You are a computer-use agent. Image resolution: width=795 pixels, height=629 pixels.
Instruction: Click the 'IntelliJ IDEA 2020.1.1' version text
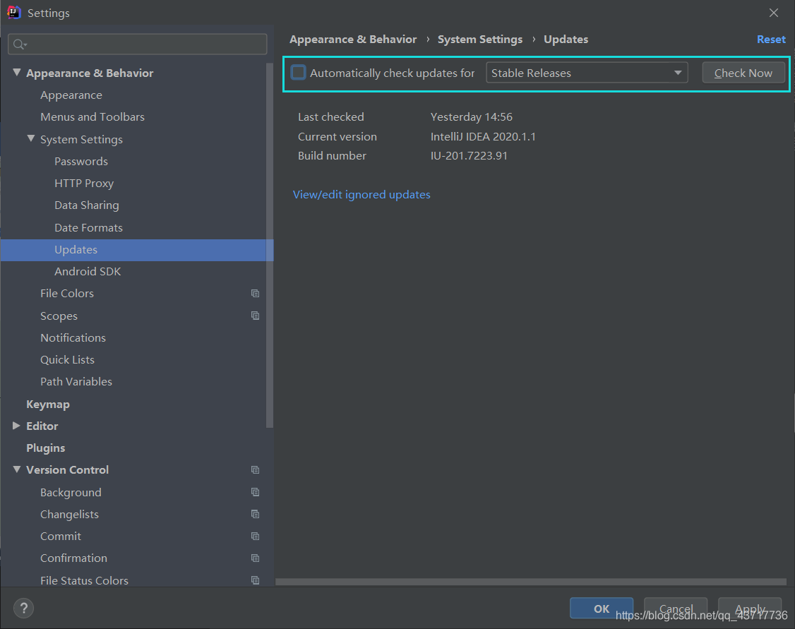[483, 137]
